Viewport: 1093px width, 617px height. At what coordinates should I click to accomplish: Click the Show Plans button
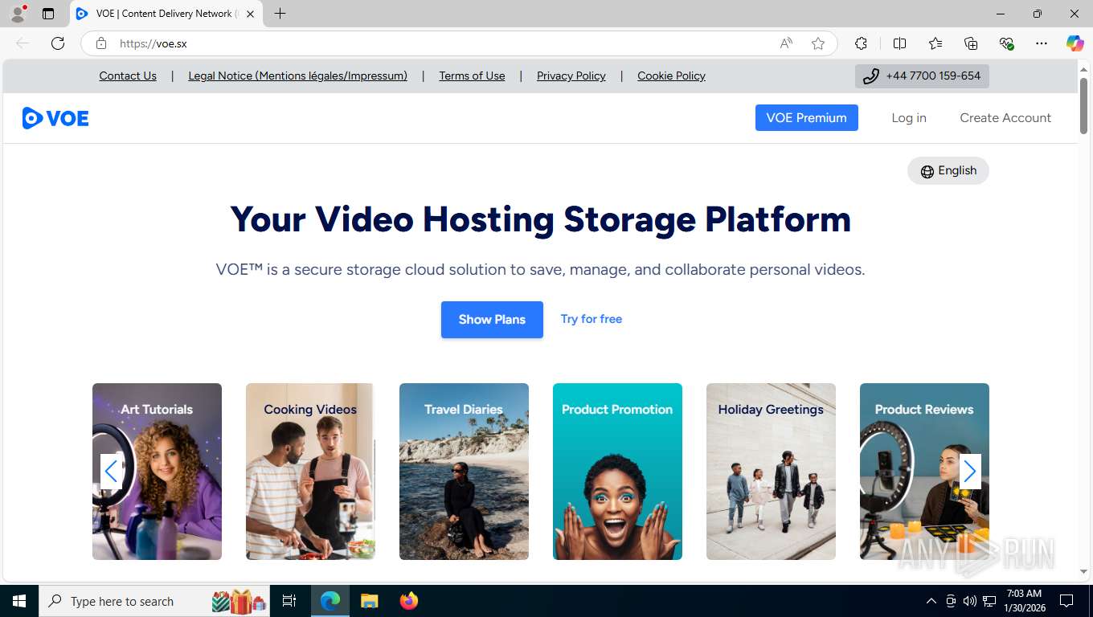[492, 320]
